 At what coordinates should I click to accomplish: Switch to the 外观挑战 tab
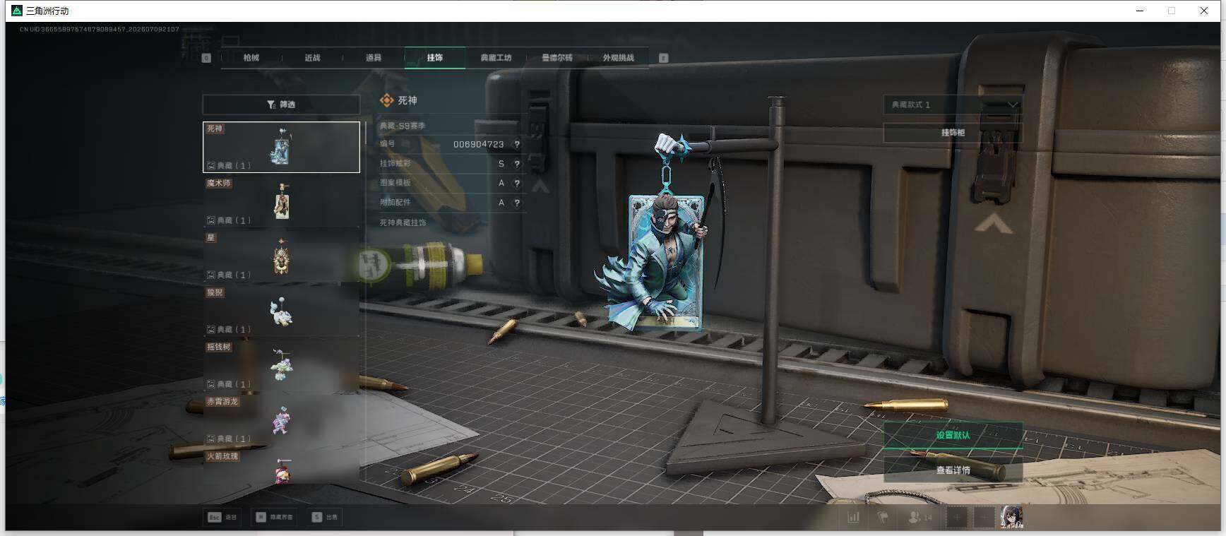point(619,58)
